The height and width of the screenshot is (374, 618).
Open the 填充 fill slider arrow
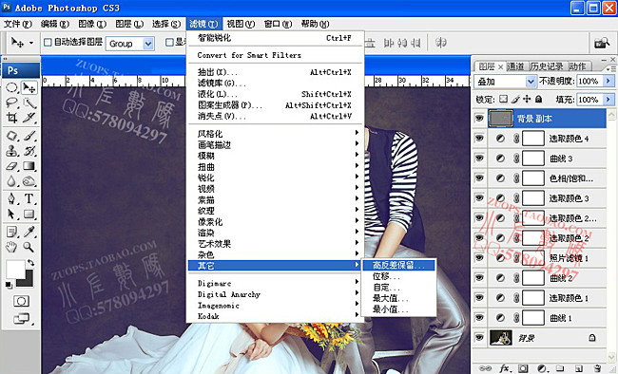[608, 100]
